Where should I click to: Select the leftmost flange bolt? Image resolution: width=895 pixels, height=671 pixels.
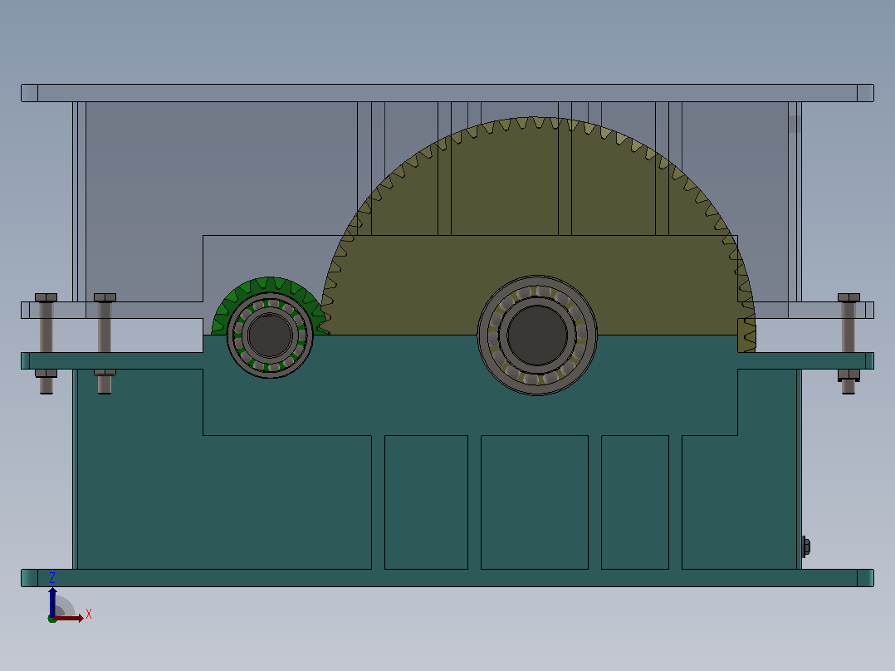(x=46, y=344)
